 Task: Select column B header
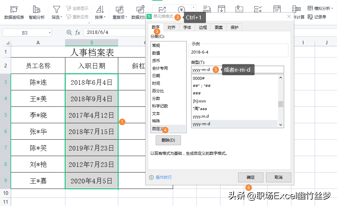pyautogui.click(x=92, y=43)
